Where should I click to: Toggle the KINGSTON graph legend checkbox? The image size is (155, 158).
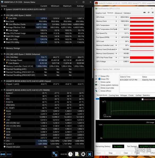tap(143, 100)
